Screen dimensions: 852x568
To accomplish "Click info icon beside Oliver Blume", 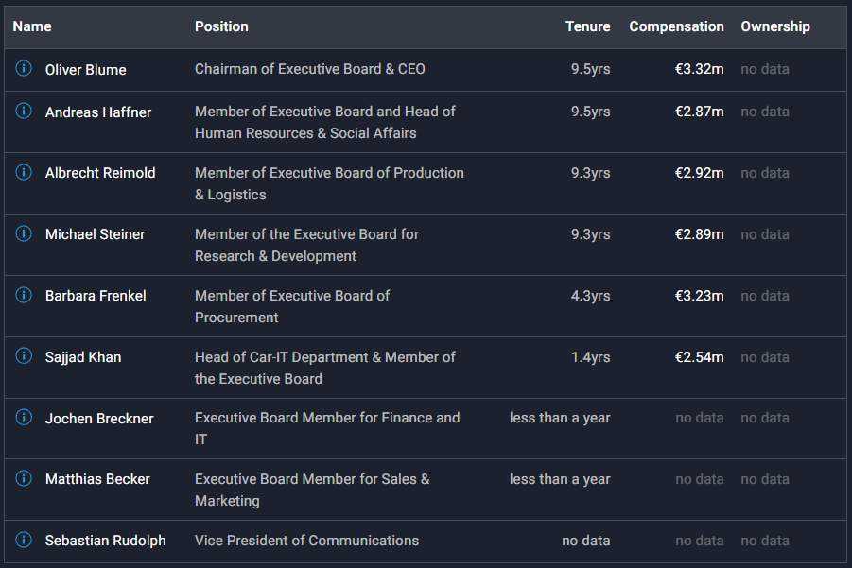I will tap(24, 69).
